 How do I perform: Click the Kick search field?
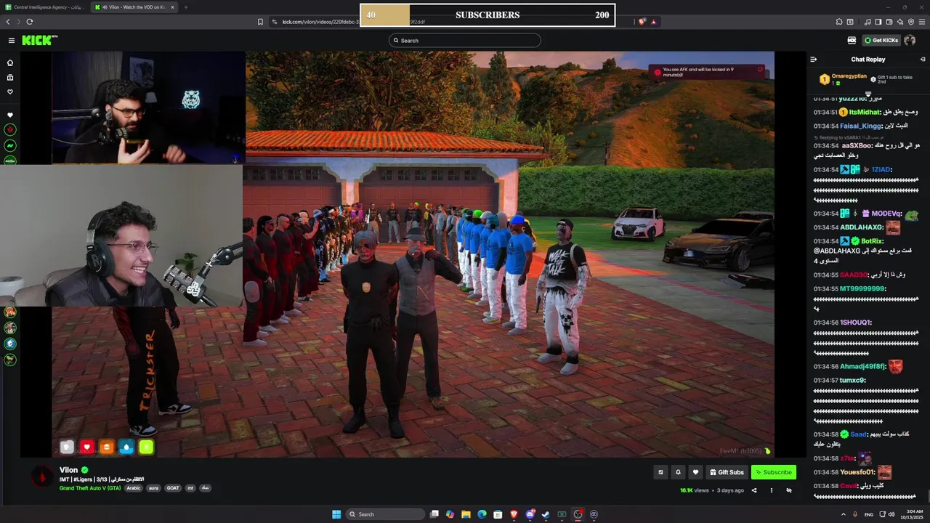(x=465, y=41)
